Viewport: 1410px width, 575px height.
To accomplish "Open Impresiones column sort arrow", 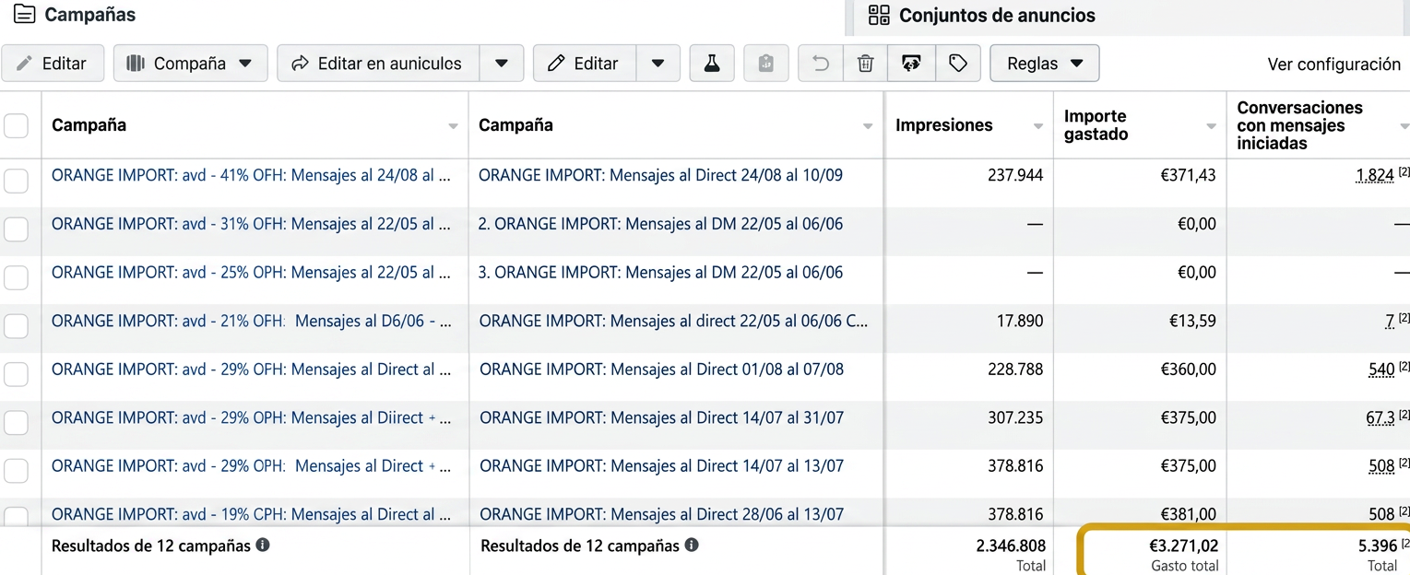I will click(1038, 126).
